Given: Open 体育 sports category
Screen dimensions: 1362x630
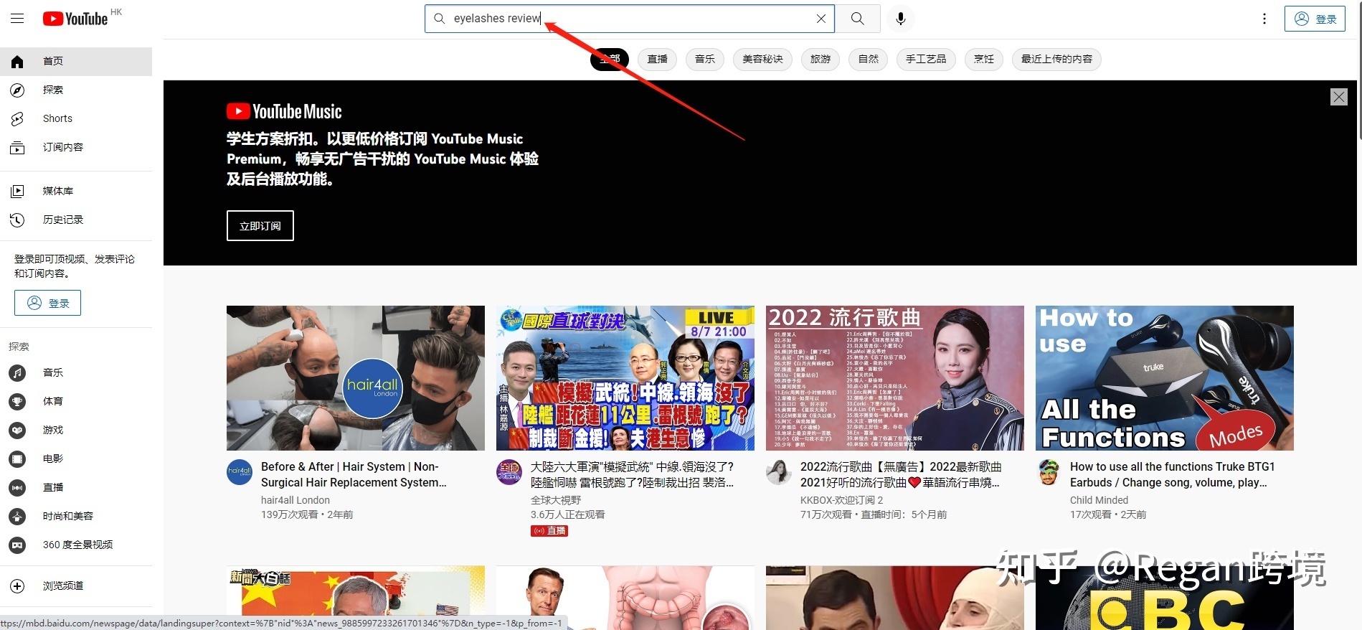Looking at the screenshot, I should pos(76,401).
